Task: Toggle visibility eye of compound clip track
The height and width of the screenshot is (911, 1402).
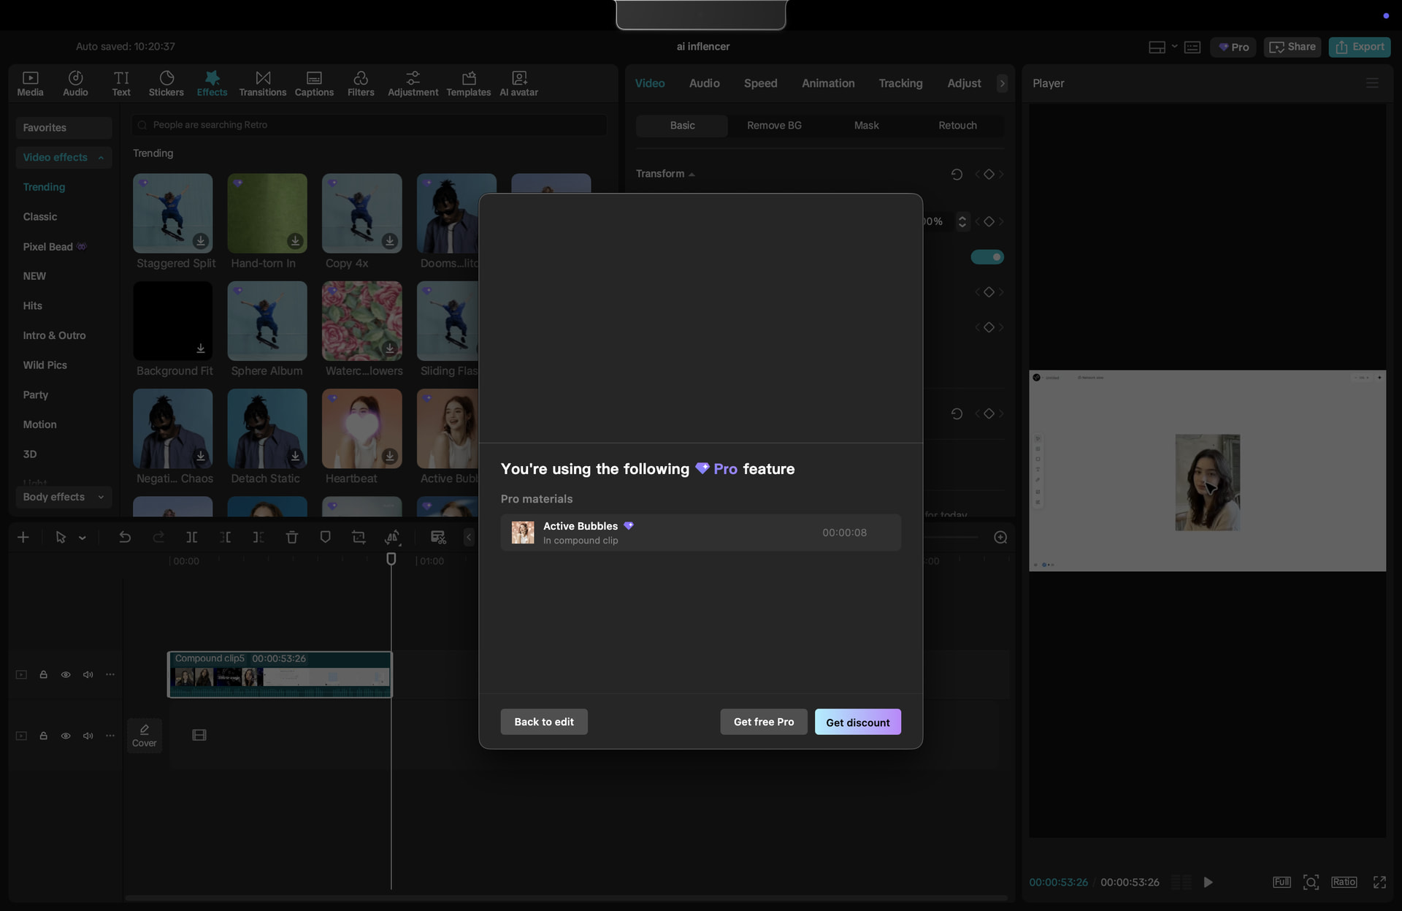Action: tap(66, 674)
